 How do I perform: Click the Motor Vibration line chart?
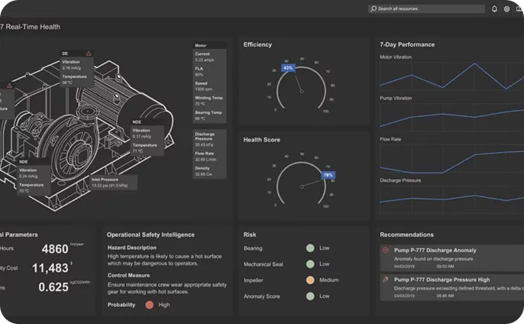[452, 76]
